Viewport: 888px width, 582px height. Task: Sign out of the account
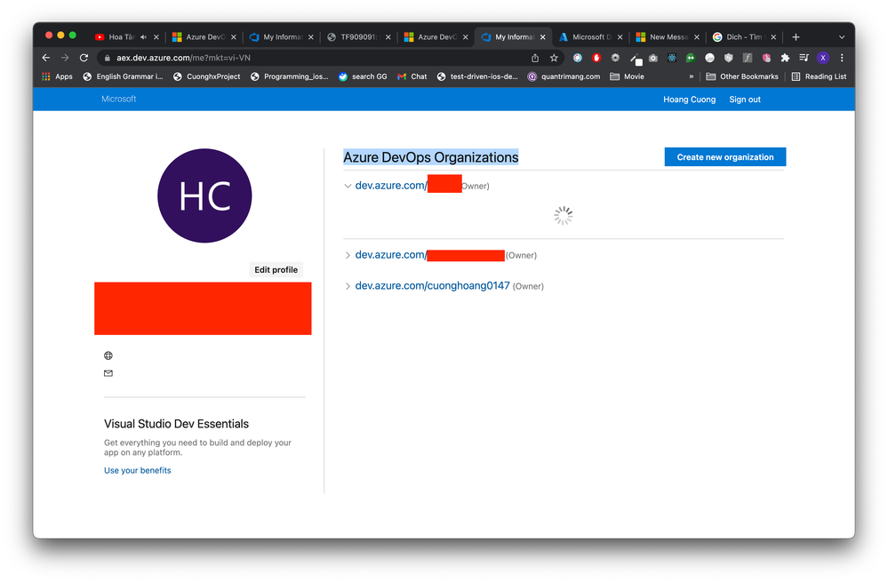745,100
